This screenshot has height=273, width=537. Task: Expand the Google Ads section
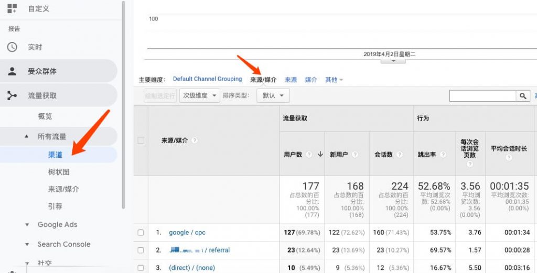pos(27,225)
